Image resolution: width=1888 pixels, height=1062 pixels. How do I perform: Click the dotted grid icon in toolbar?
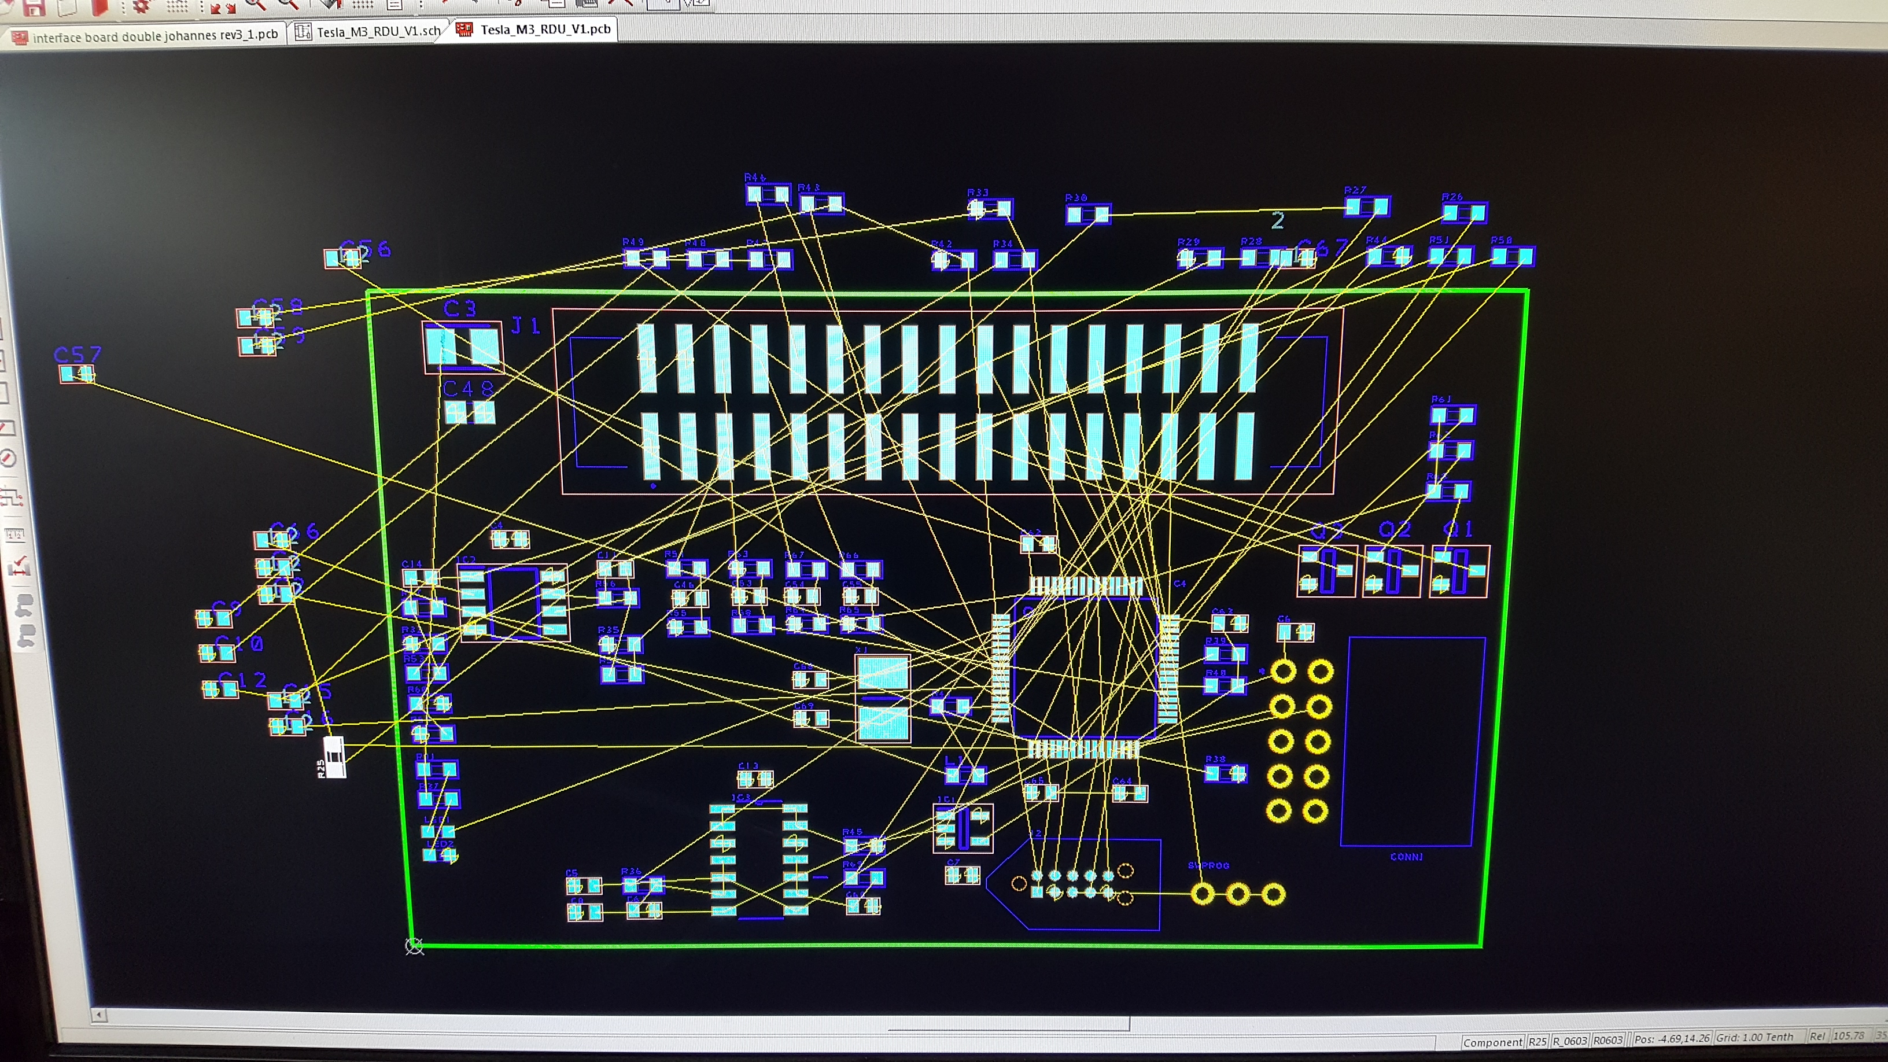tap(176, 6)
